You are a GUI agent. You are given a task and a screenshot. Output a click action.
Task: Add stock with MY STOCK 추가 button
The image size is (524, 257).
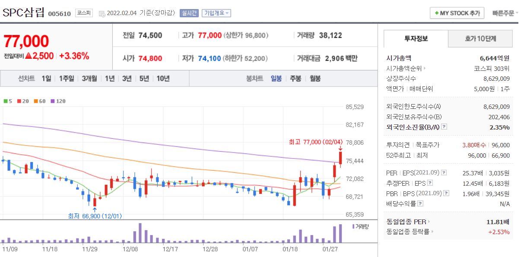tap(457, 13)
